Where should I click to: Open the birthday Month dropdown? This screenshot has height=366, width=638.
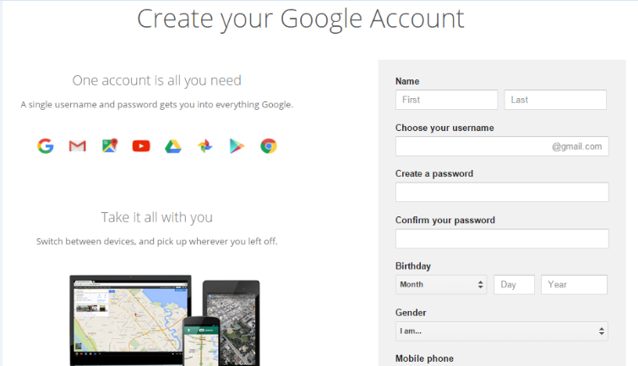point(441,285)
